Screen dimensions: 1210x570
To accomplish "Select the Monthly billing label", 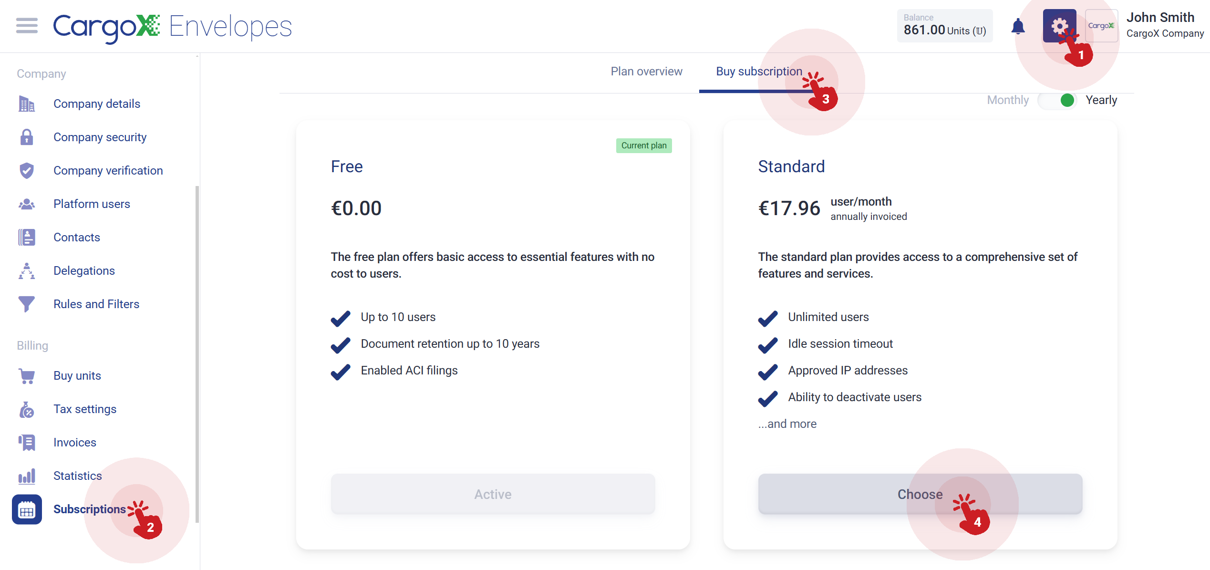I will click(1008, 100).
